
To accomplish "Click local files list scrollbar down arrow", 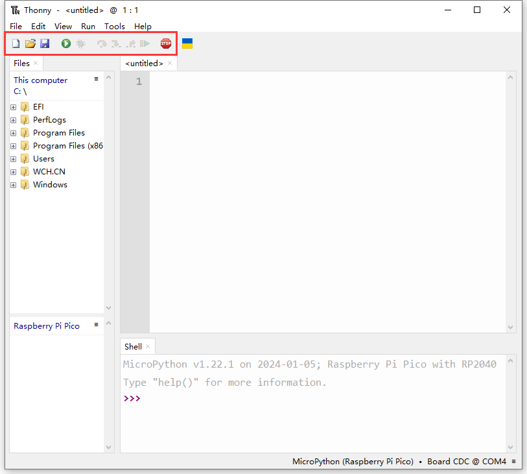I will (108, 307).
